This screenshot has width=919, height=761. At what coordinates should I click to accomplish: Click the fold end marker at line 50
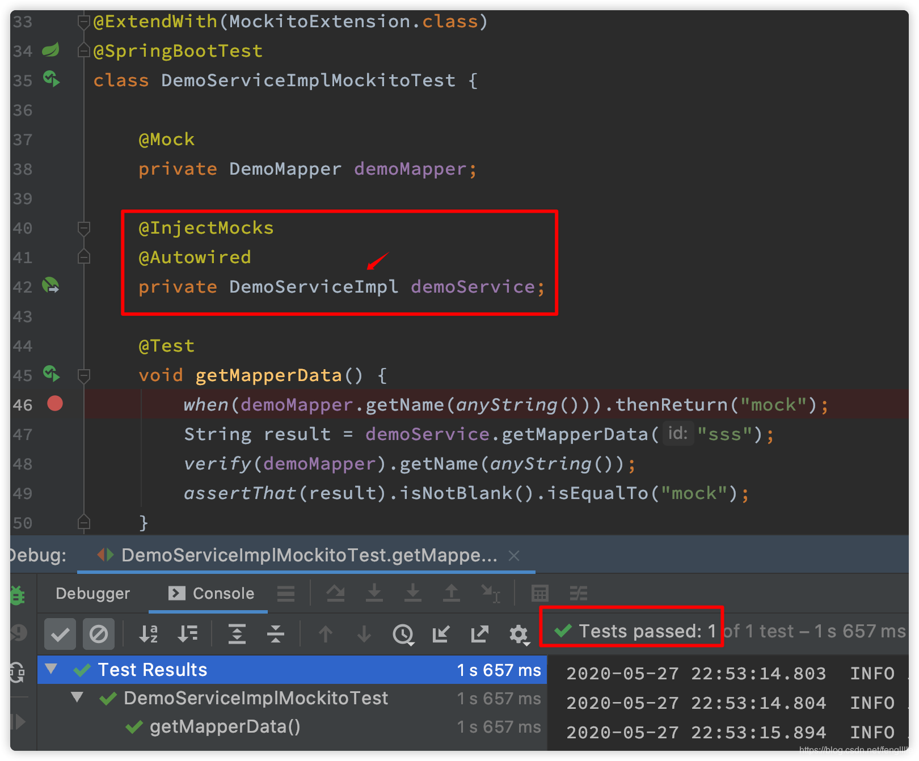(84, 522)
